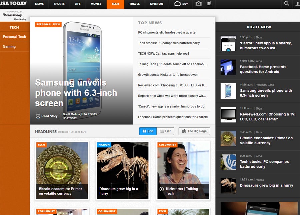Click the RIGHT NOW panel heading
Image resolution: width=300 pixels, height=215 pixels.
[259, 27]
